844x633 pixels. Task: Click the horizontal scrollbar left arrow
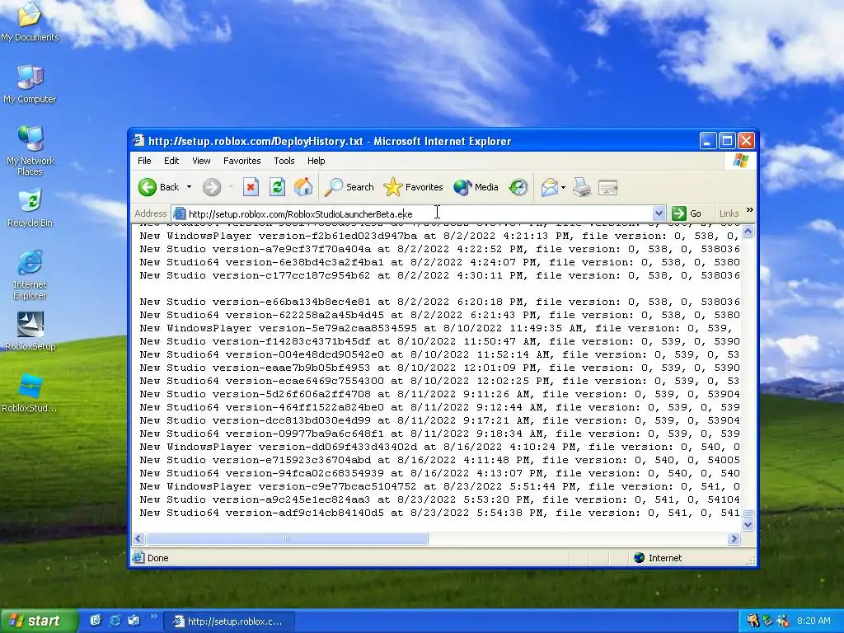pyautogui.click(x=138, y=538)
